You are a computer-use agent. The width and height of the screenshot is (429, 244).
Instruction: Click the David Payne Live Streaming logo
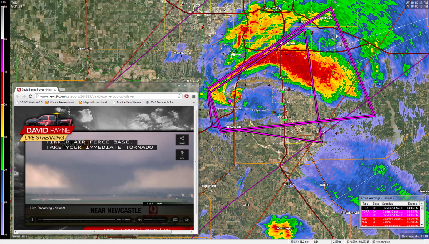pyautogui.click(x=48, y=128)
